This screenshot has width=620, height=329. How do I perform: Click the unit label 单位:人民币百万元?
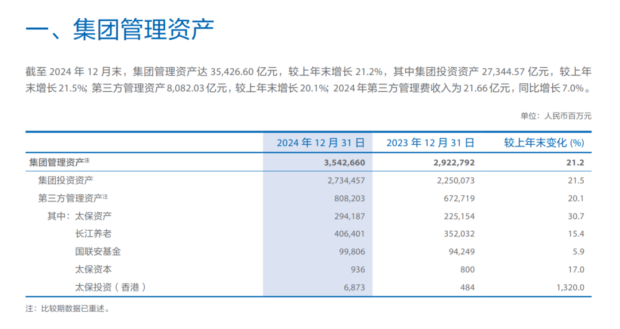(556, 116)
